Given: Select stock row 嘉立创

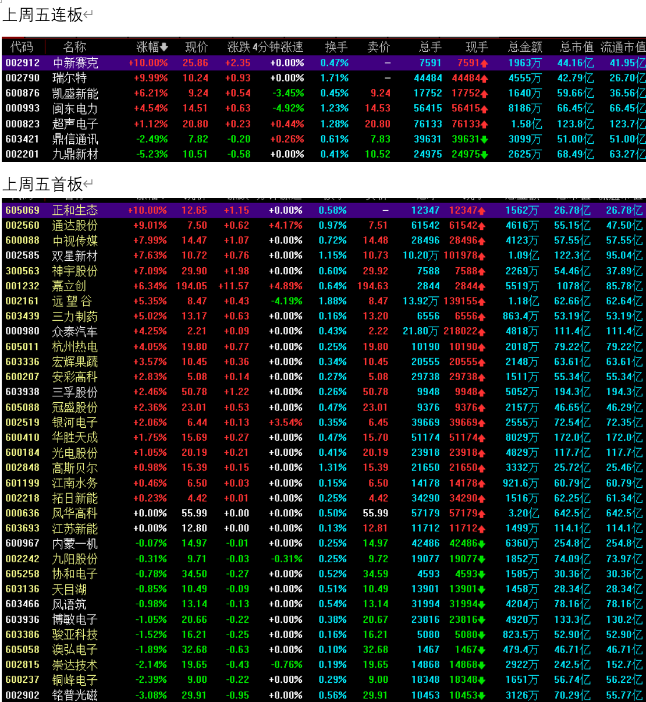Looking at the screenshot, I should 324,286.
